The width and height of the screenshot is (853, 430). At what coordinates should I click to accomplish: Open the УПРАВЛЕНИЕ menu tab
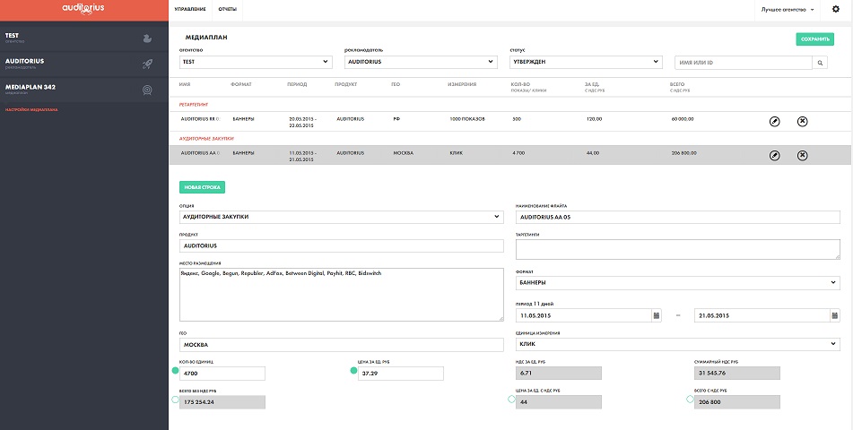[x=189, y=10]
